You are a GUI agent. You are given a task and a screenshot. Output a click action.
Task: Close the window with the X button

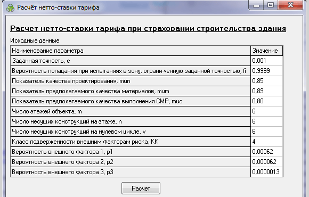click(x=290, y=5)
